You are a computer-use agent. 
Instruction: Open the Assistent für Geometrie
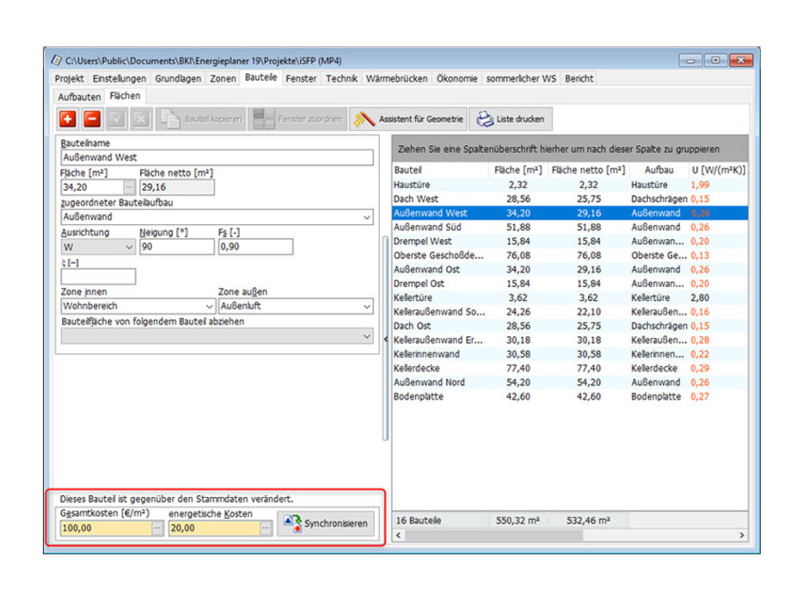coord(409,119)
